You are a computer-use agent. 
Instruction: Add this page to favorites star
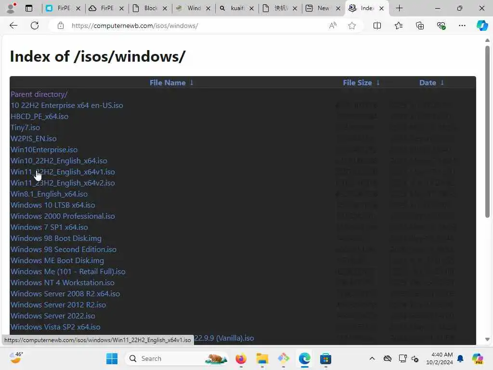[x=352, y=26]
